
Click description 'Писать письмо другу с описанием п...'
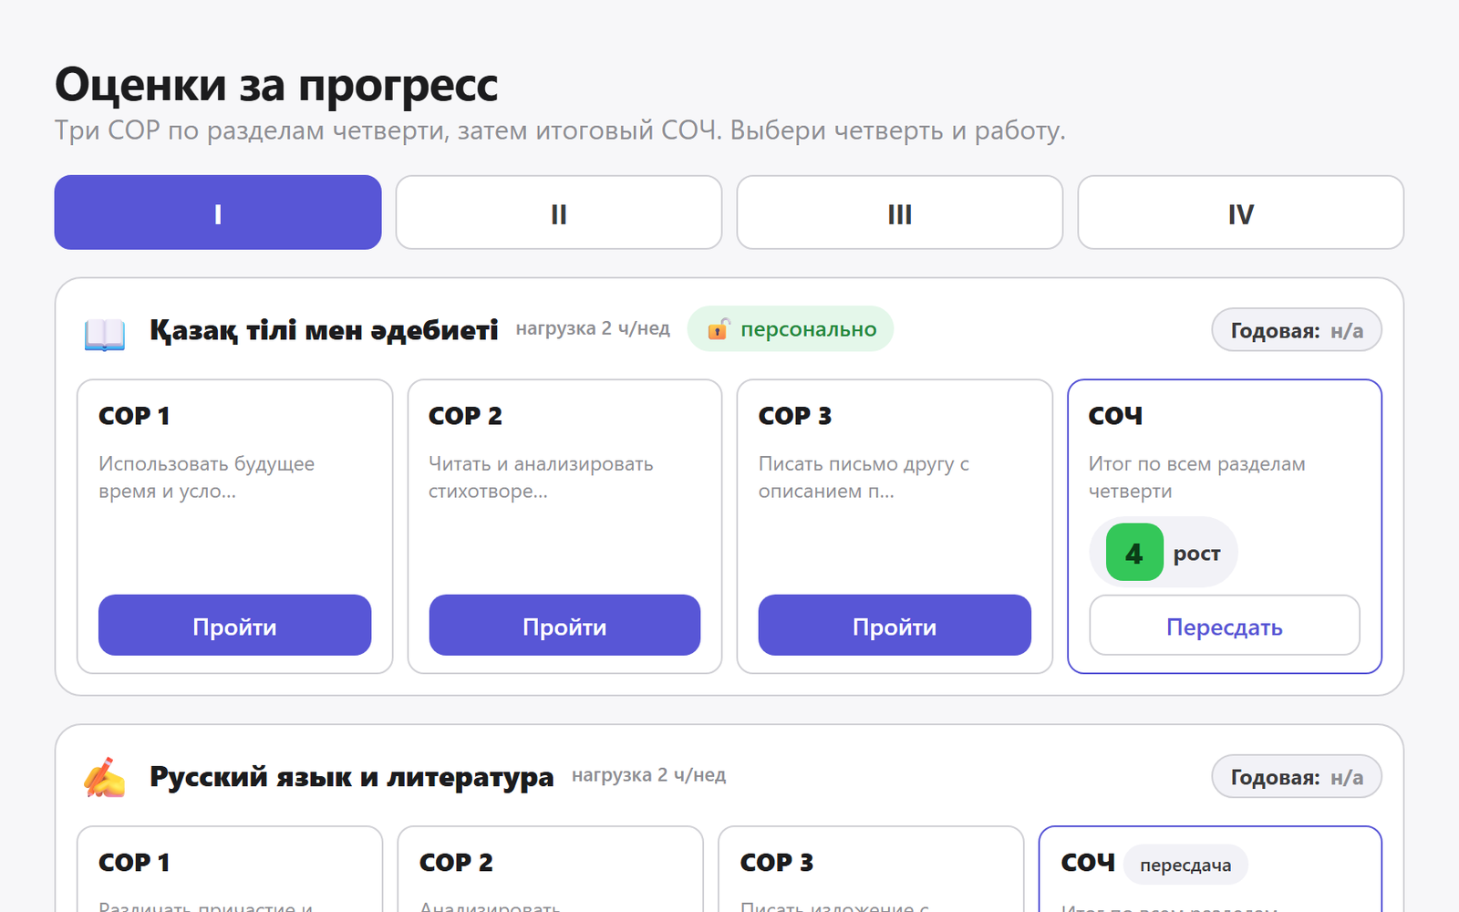coord(864,477)
